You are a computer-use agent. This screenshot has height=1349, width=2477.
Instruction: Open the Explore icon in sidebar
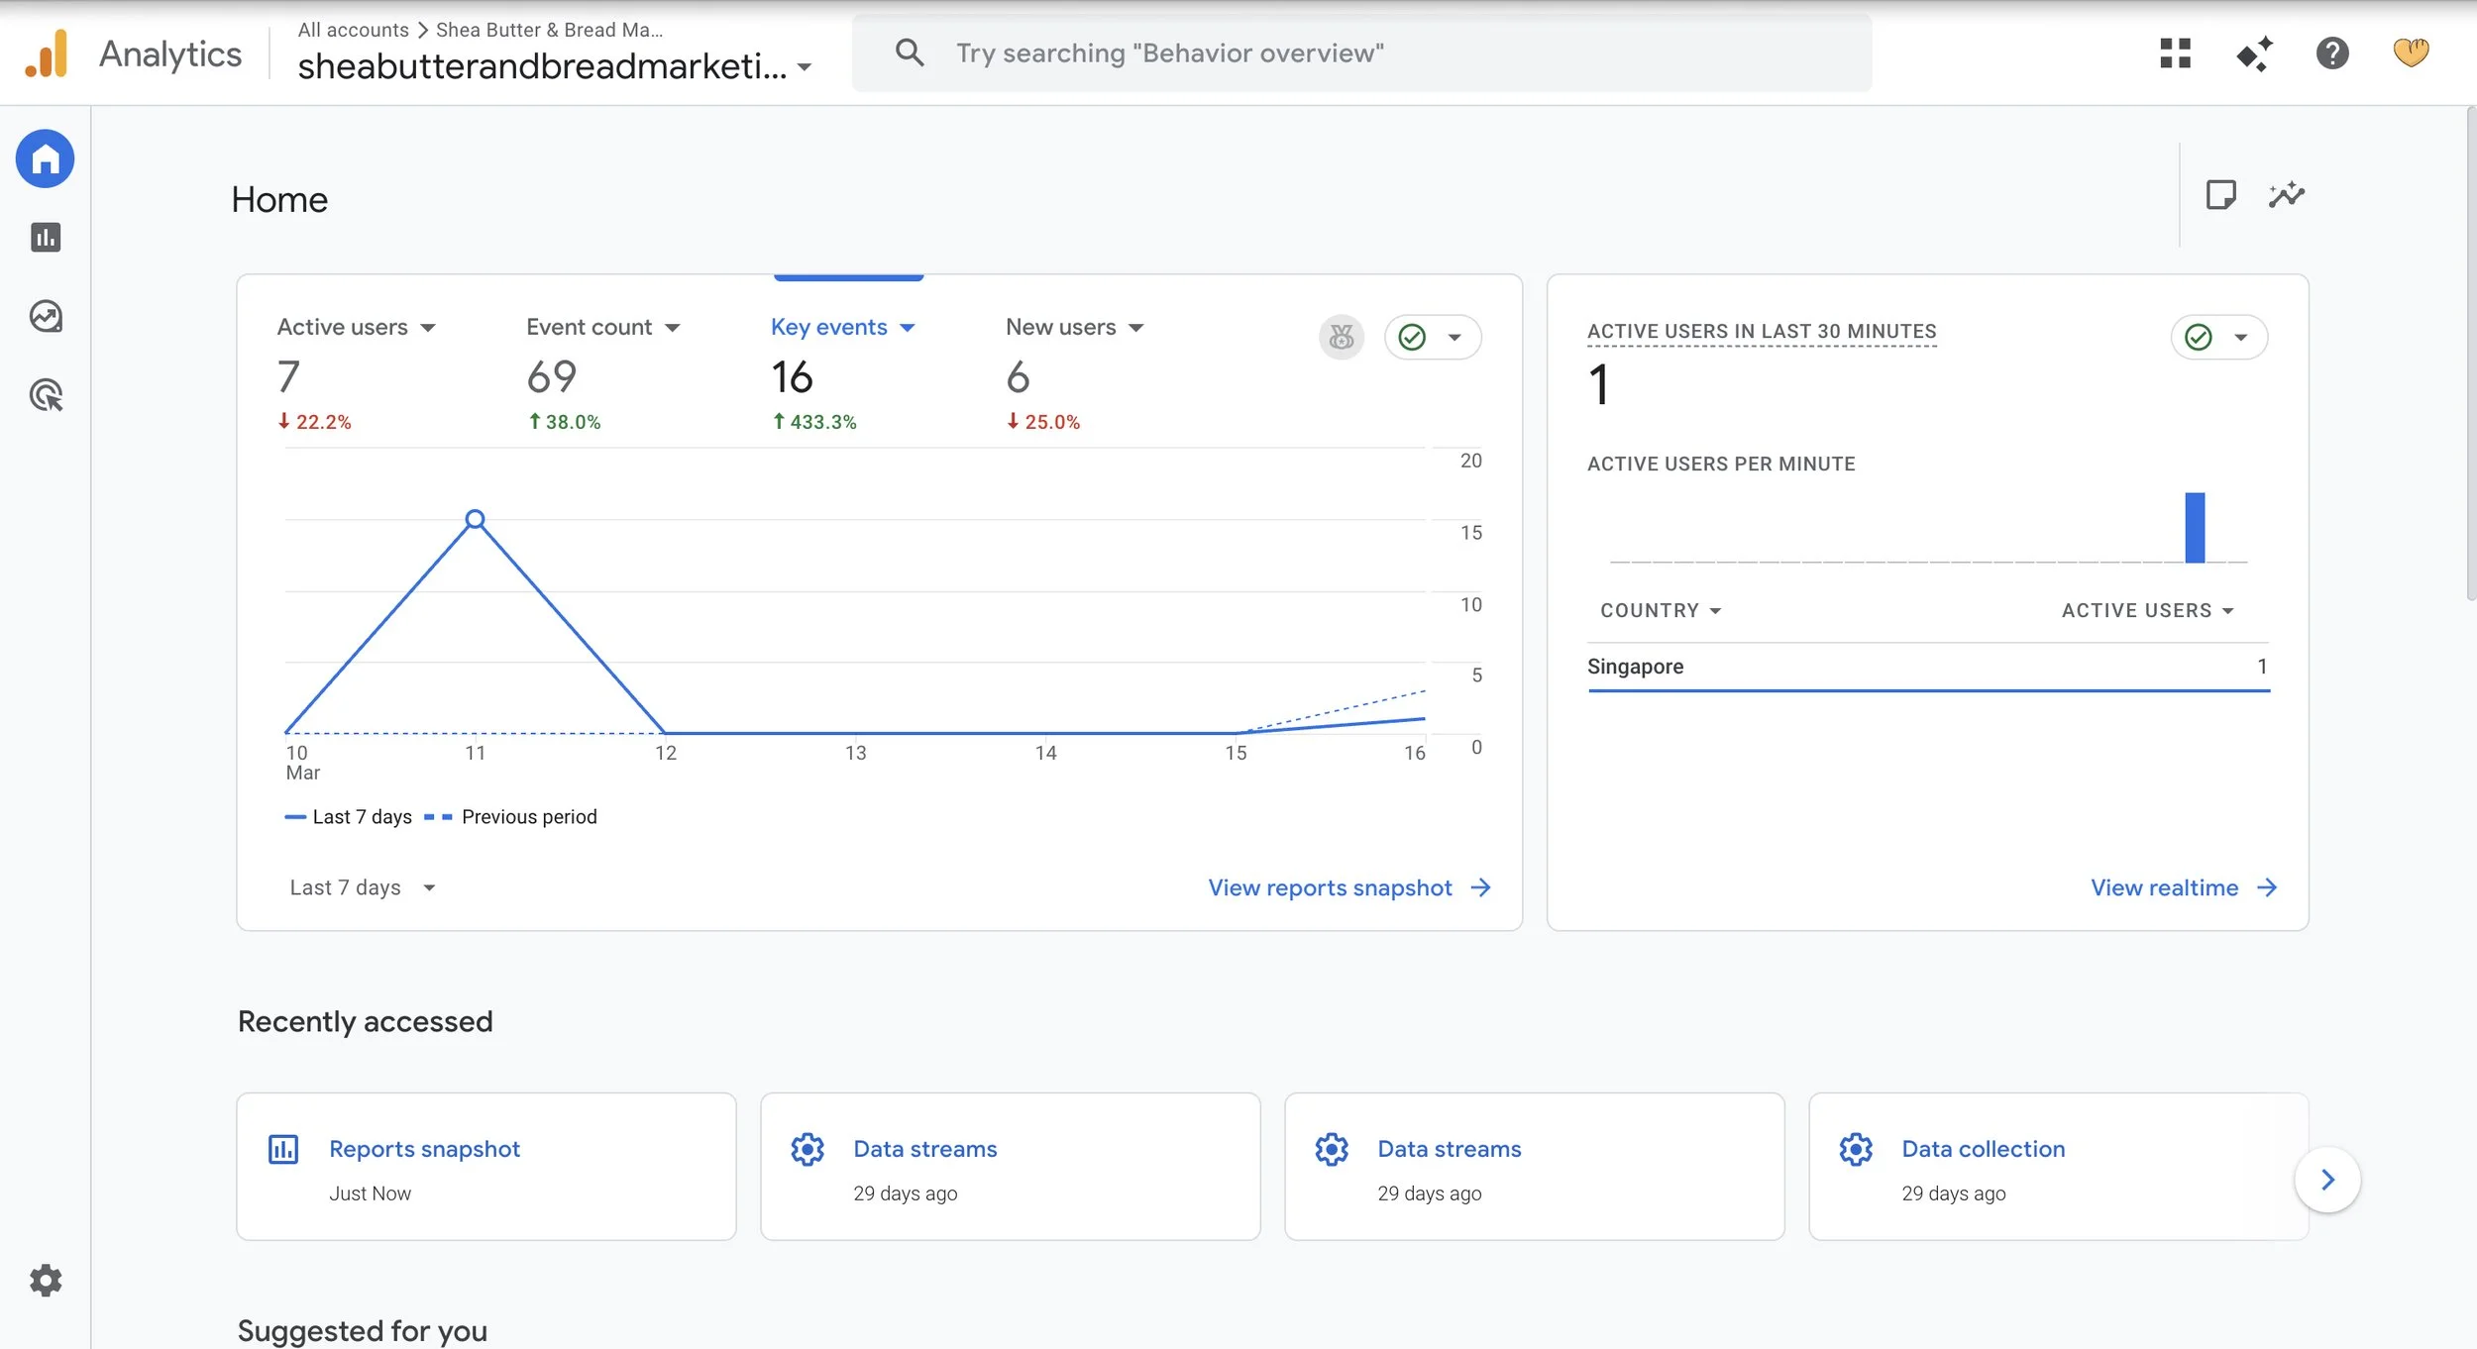point(46,317)
